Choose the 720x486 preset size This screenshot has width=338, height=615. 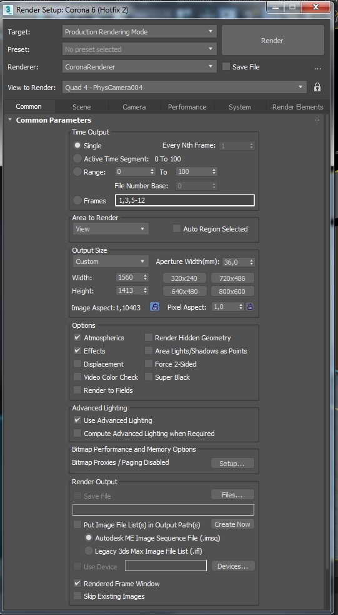[x=232, y=278]
